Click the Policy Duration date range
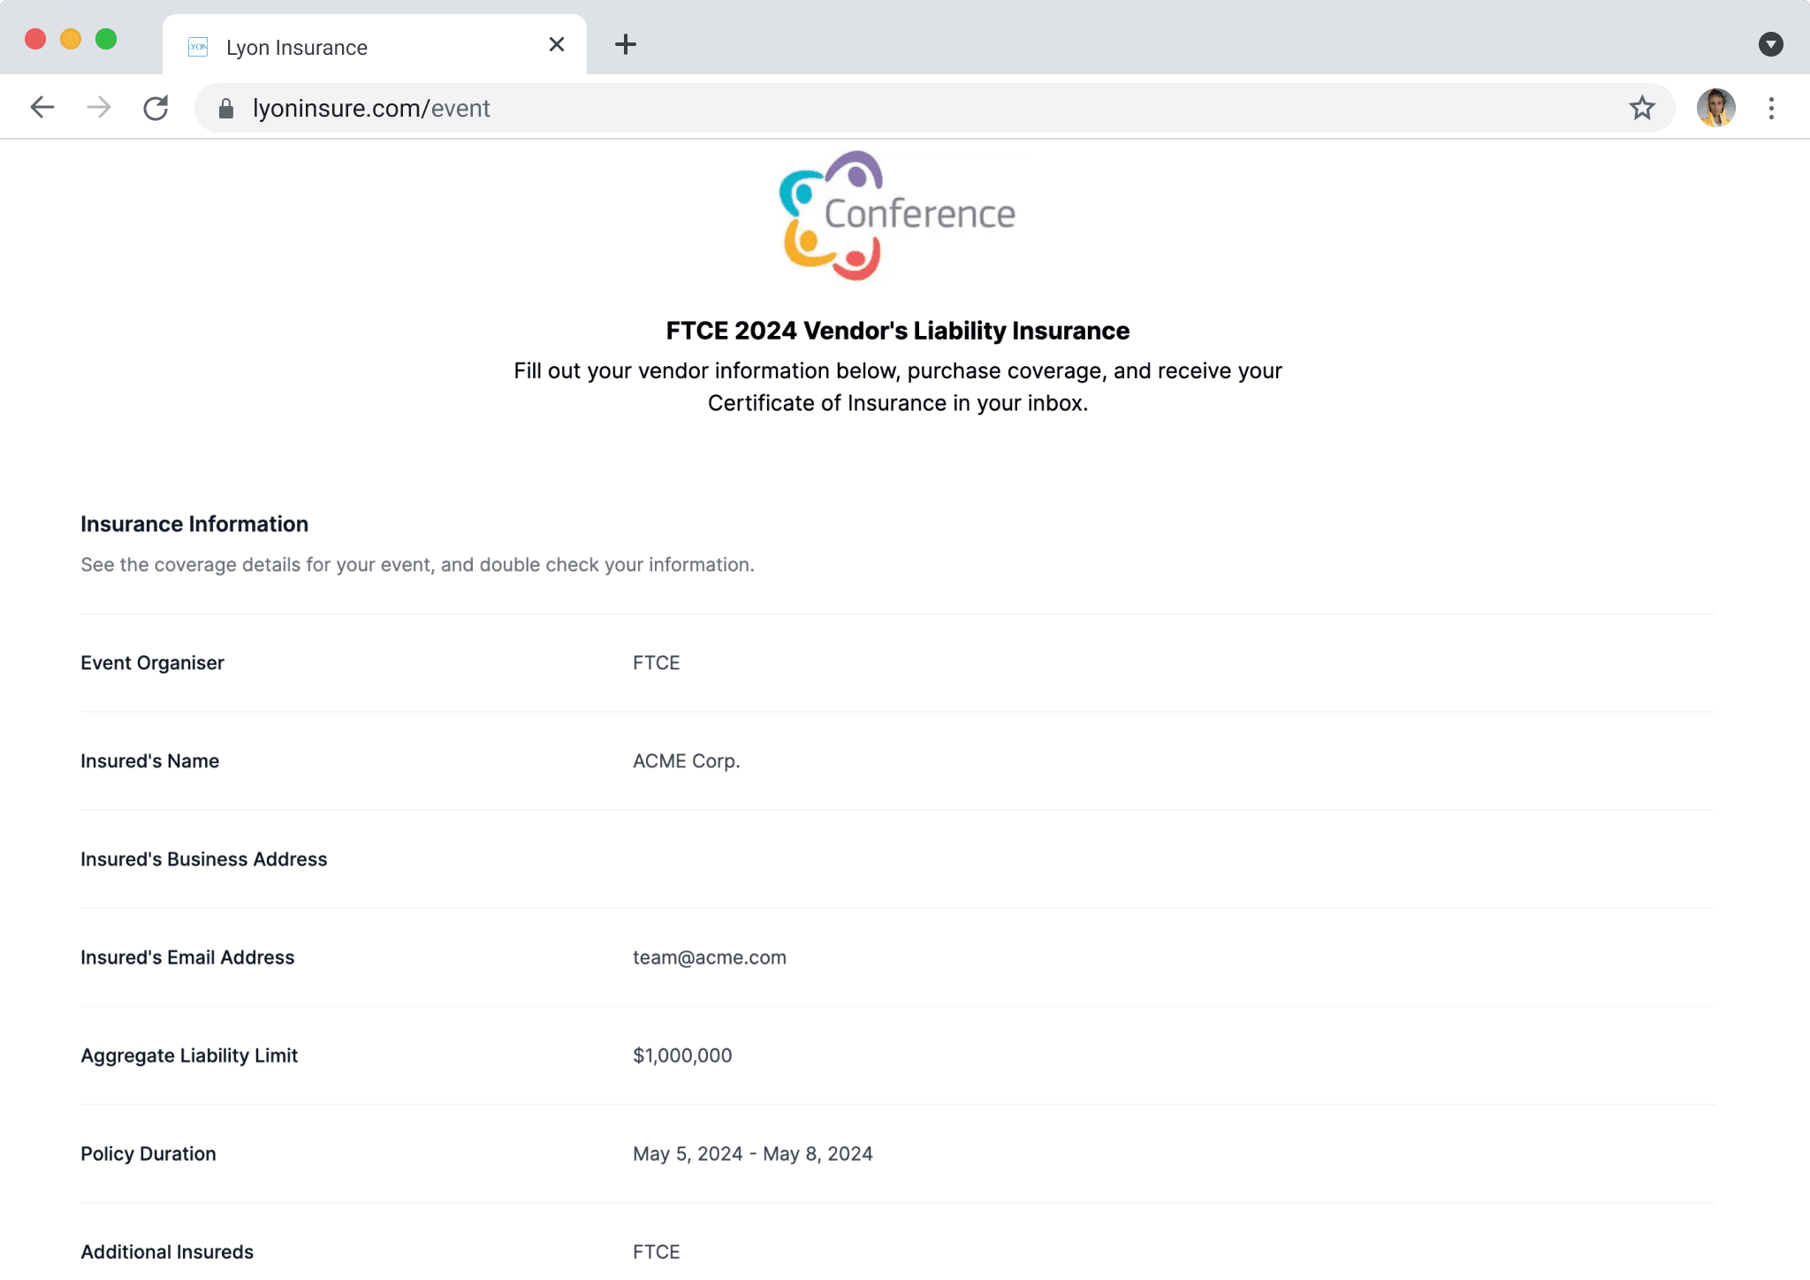This screenshot has height=1280, width=1810. pos(752,1154)
